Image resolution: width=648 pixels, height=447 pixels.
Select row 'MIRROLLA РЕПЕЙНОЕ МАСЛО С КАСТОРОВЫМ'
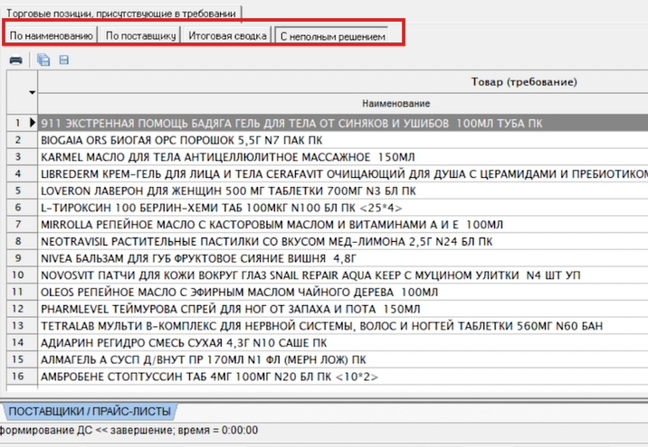[343, 225]
